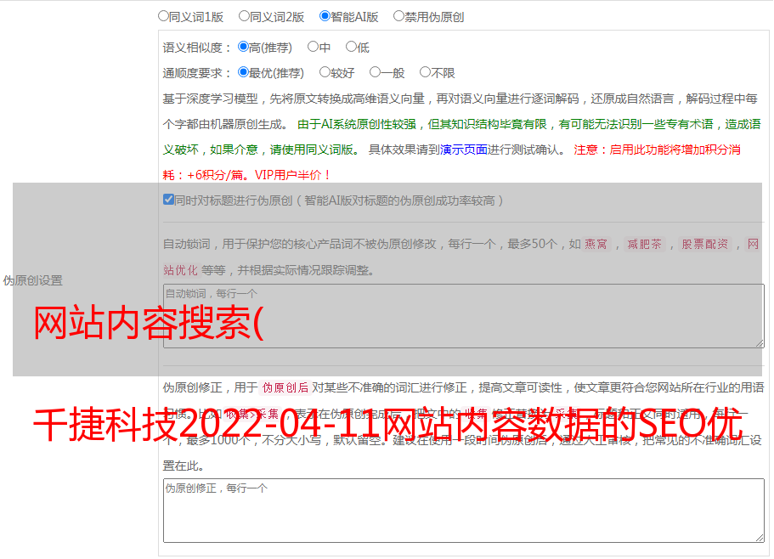This screenshot has height=559, width=774.
Task: Select 禁用伪原创 radio option
Action: (x=398, y=16)
